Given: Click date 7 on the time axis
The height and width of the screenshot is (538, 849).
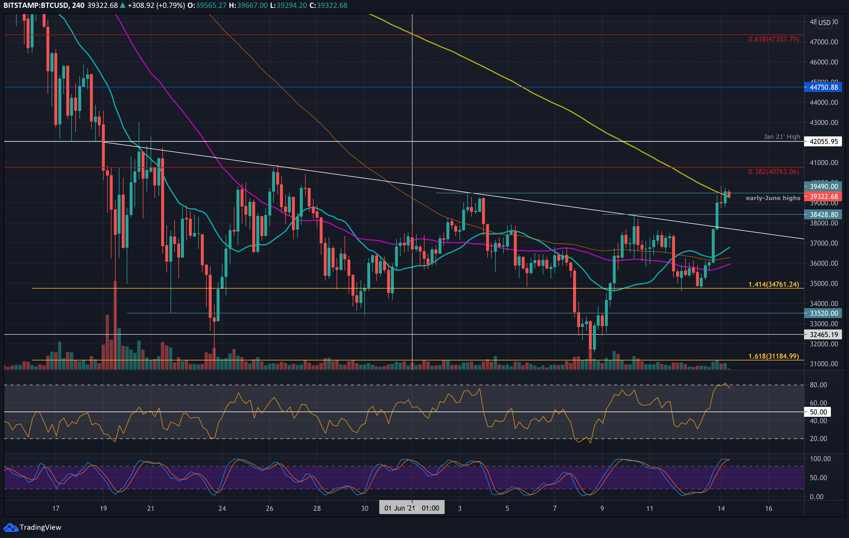Looking at the screenshot, I should tap(555, 509).
